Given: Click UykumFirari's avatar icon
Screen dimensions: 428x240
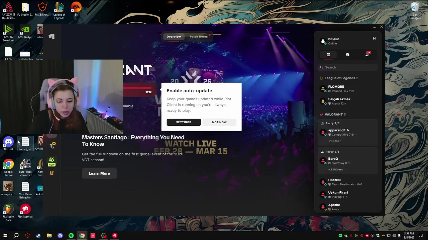Looking at the screenshot, I should [x=323, y=194].
